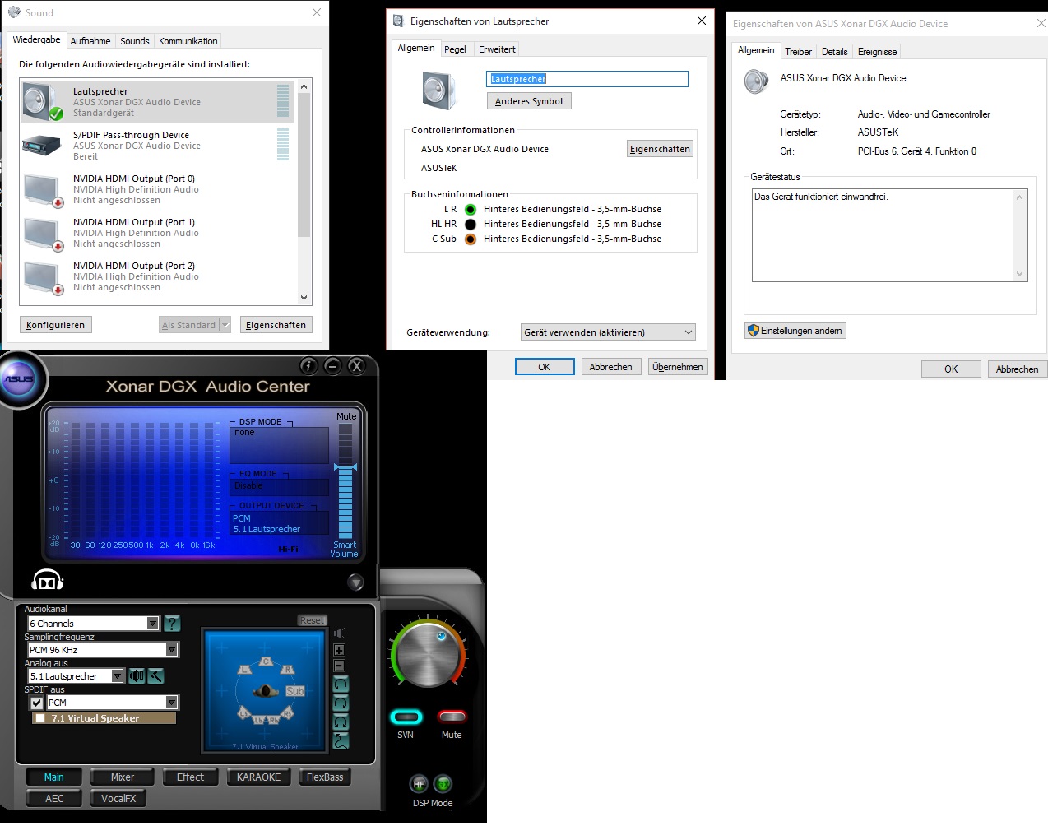
Task: Open the FlexBass page
Action: [x=325, y=777]
